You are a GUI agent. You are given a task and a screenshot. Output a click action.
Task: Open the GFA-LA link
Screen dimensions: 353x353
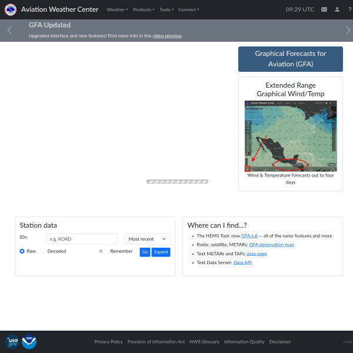click(249, 236)
